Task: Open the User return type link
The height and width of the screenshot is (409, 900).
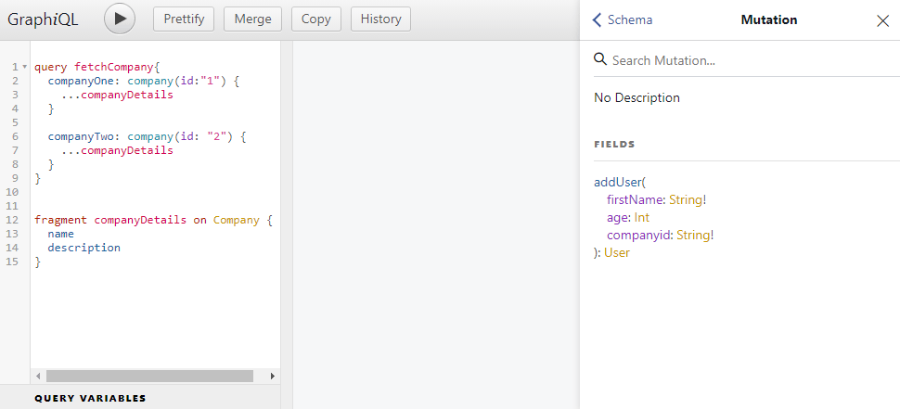Action: 617,252
